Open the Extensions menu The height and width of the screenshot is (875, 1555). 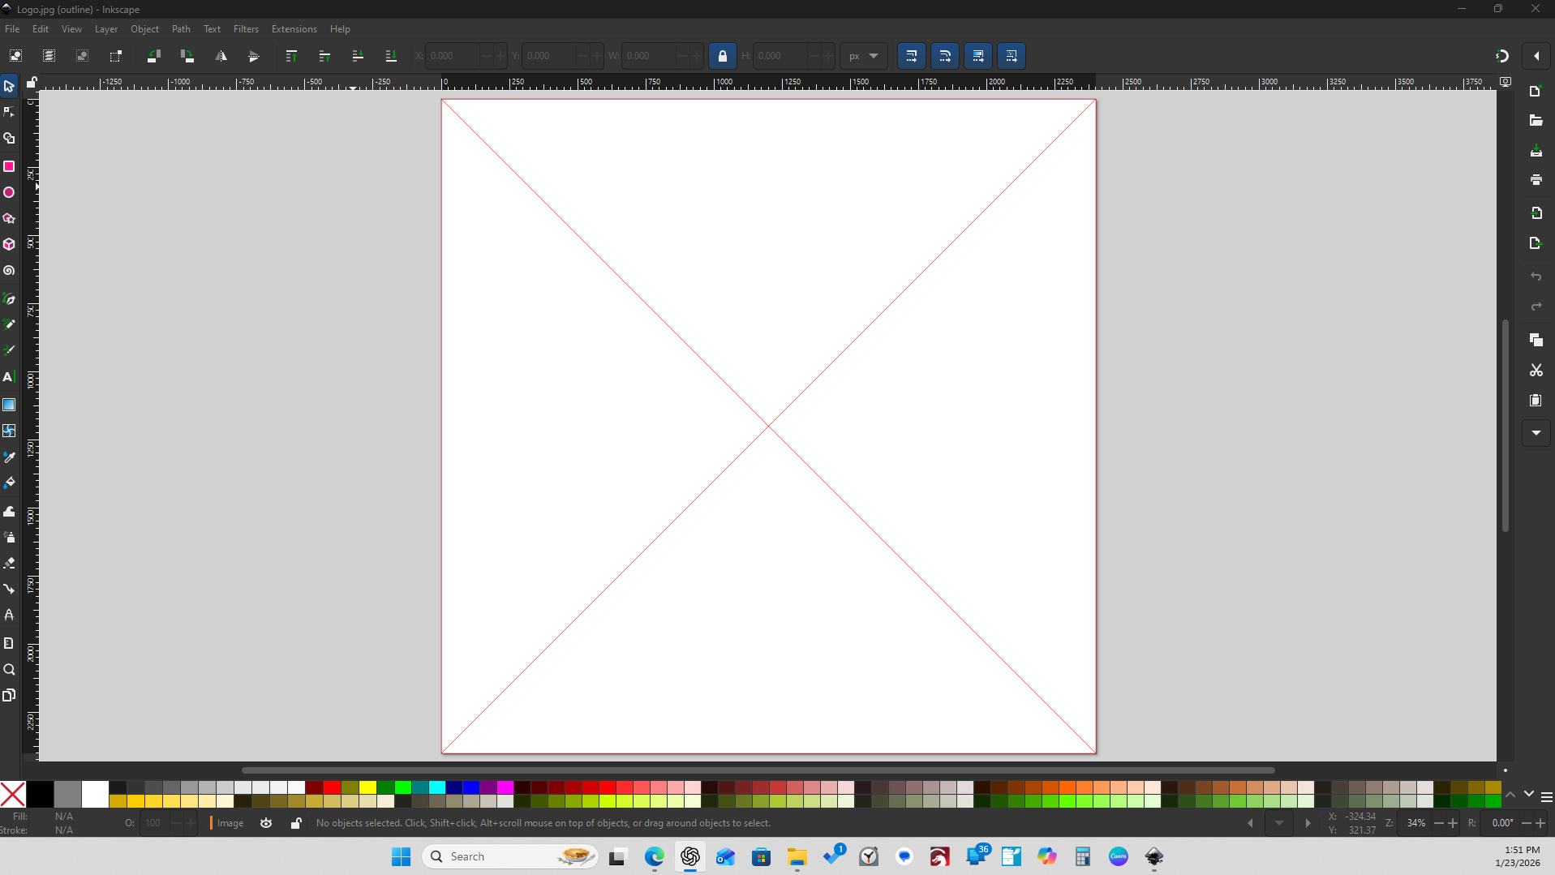pyautogui.click(x=294, y=29)
